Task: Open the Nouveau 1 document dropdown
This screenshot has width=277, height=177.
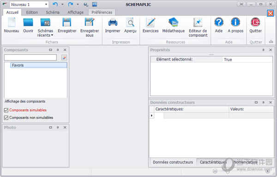Action: [x=46, y=5]
